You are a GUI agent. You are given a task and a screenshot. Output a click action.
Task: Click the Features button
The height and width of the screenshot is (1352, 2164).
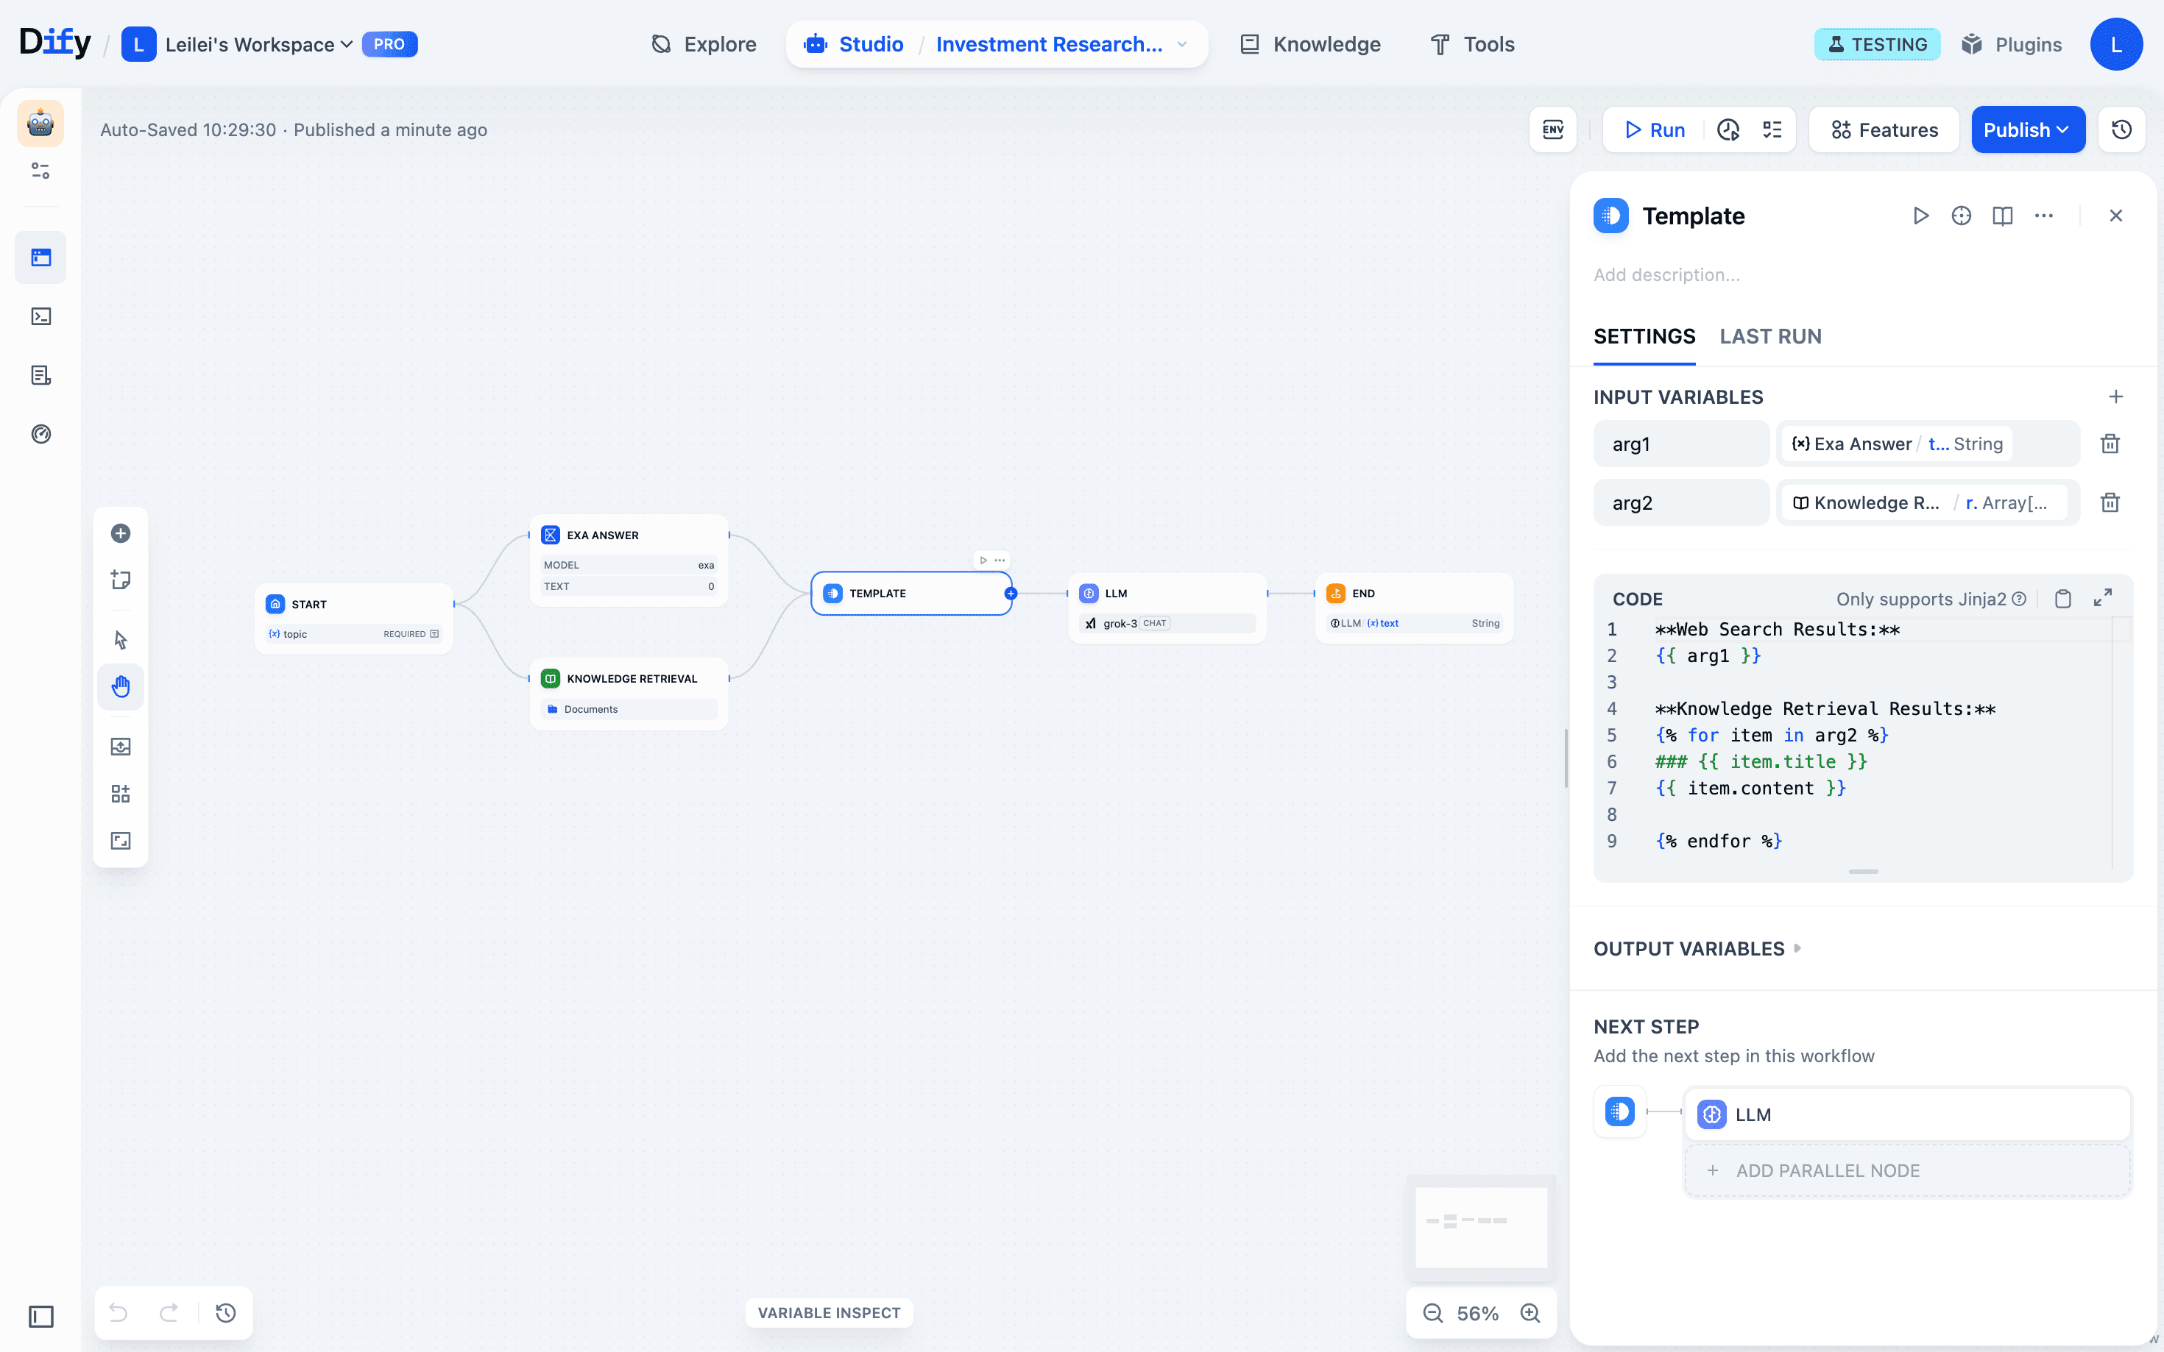point(1884,129)
